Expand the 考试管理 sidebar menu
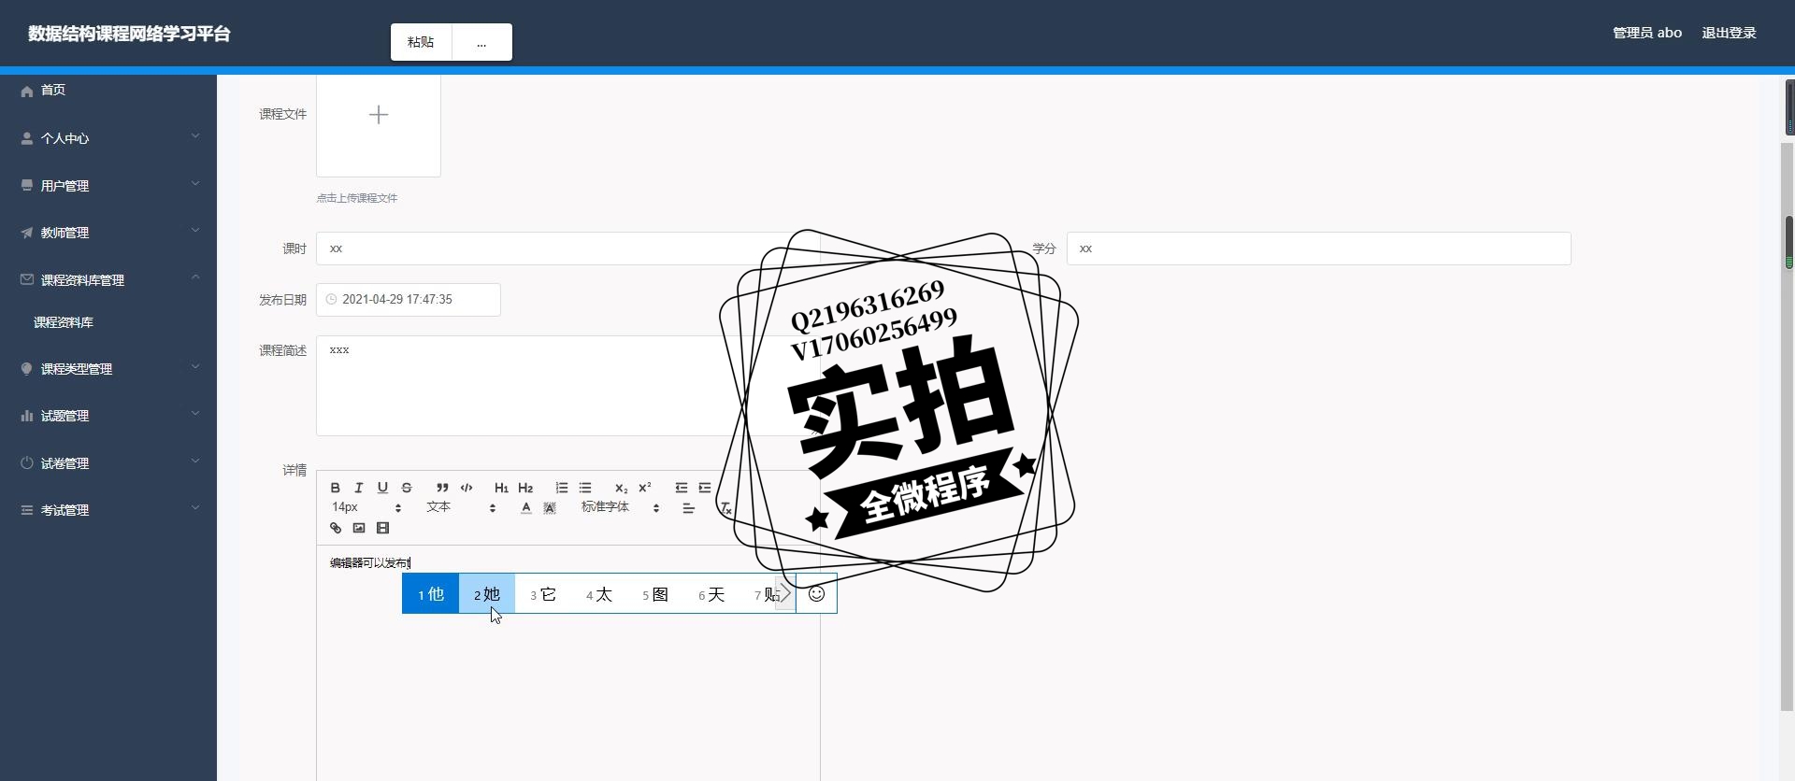 point(108,510)
